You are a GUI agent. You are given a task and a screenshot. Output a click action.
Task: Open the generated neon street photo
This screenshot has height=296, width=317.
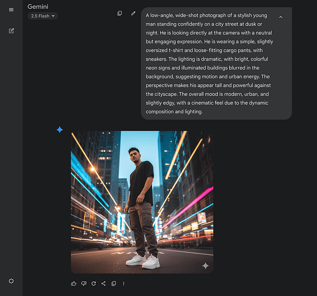[142, 202]
